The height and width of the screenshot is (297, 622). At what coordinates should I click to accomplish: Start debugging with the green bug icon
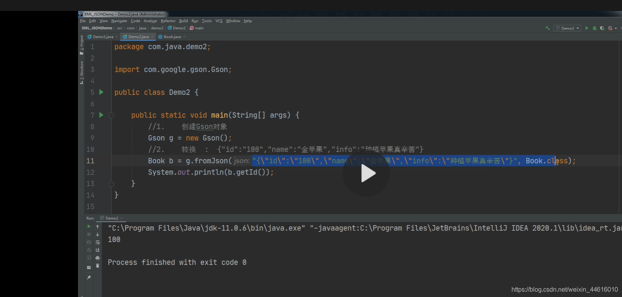click(x=595, y=28)
